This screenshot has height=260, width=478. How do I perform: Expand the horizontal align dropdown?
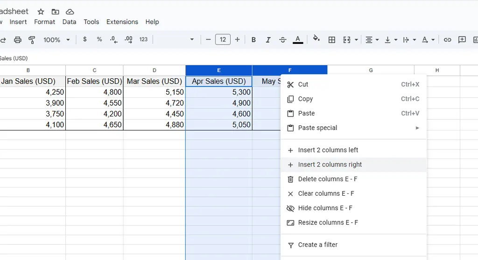pyautogui.click(x=372, y=40)
